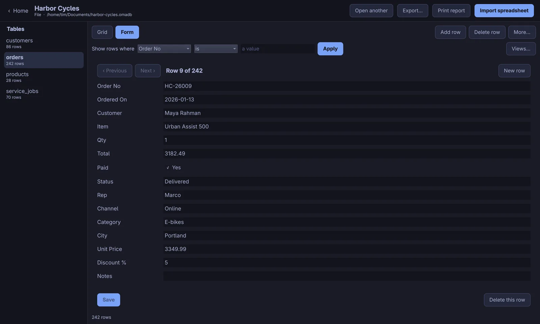Edit the Category field E-bikes
The width and height of the screenshot is (540, 324).
[347, 222]
